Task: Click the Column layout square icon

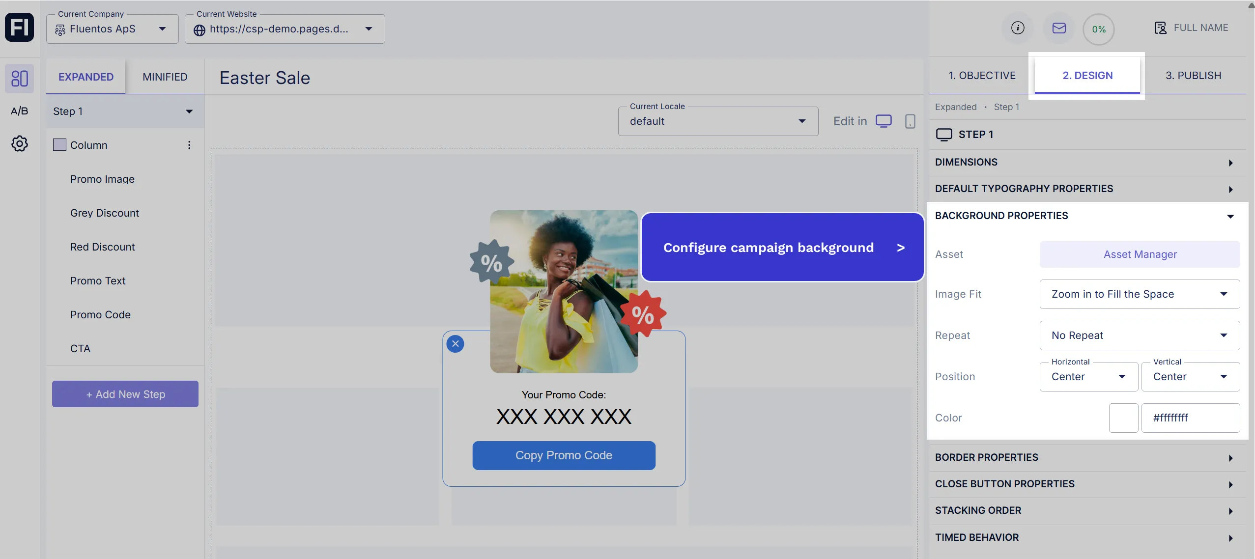Action: pos(59,145)
